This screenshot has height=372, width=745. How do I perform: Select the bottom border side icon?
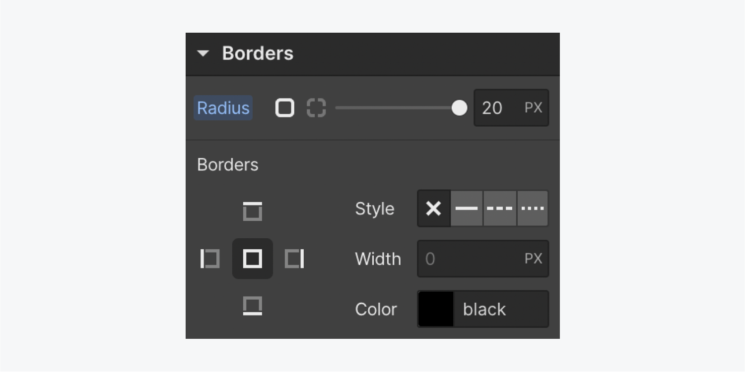(x=253, y=306)
